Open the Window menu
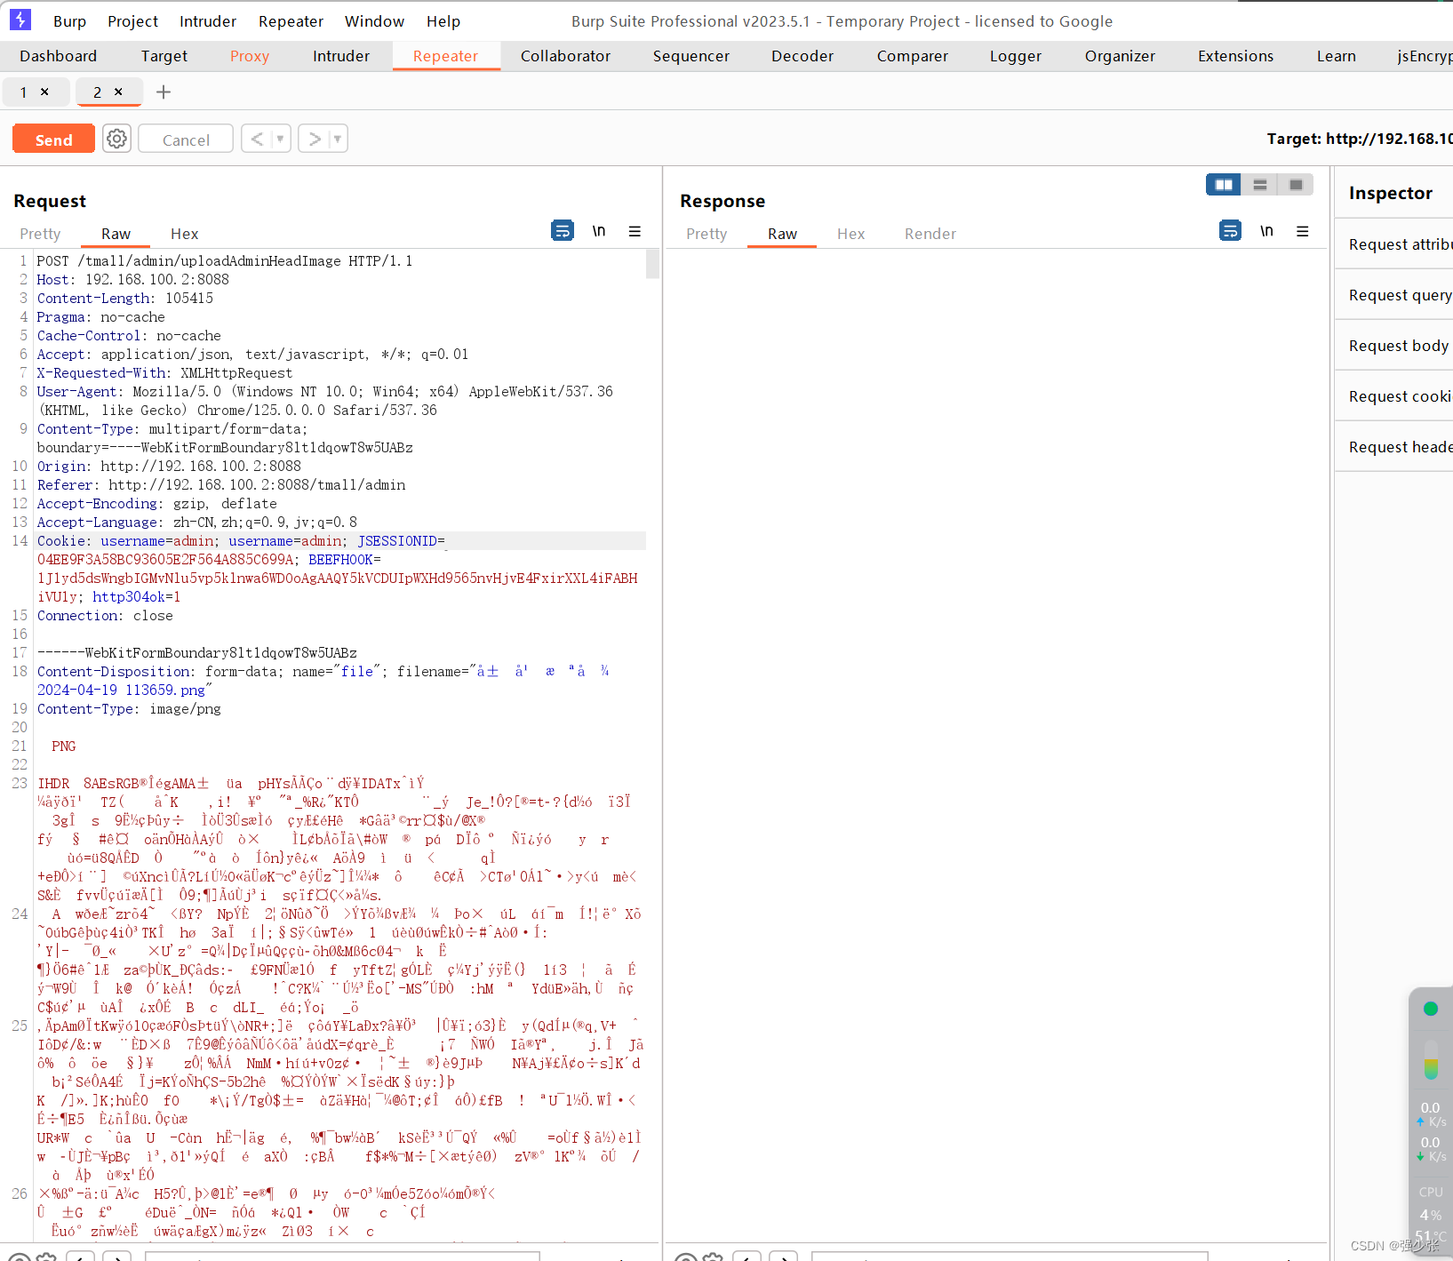The height and width of the screenshot is (1261, 1453). 374,21
